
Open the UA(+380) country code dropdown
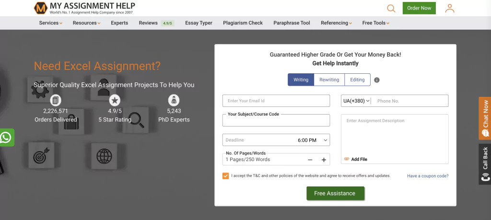point(356,101)
